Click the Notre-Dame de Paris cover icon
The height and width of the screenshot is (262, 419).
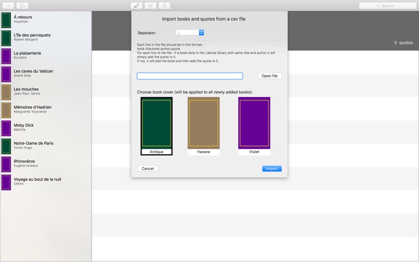[x=6, y=146]
